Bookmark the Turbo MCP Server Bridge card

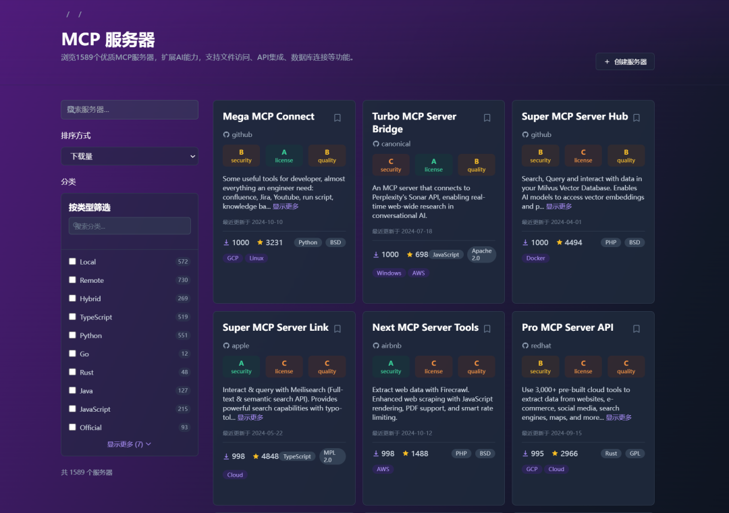tap(487, 118)
